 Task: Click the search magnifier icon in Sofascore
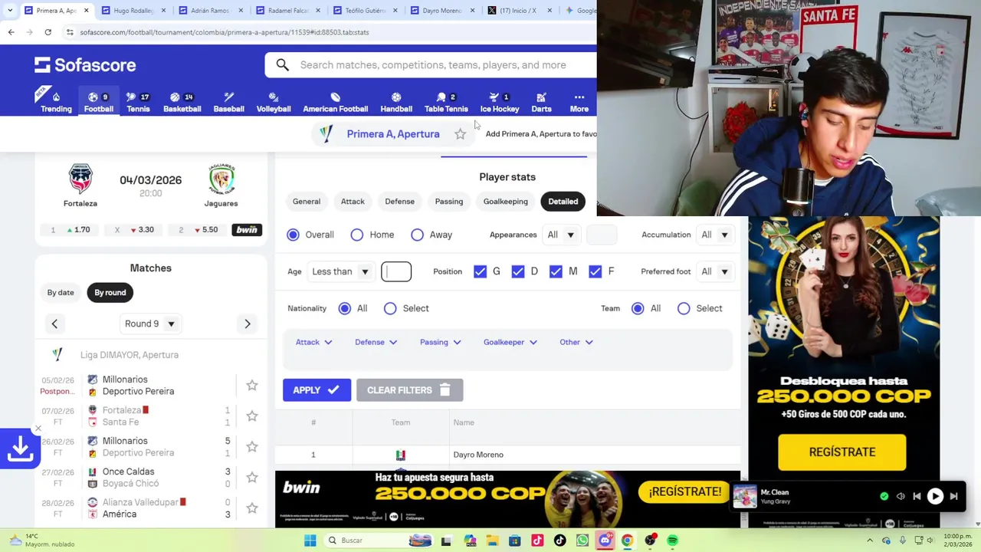[x=283, y=65]
